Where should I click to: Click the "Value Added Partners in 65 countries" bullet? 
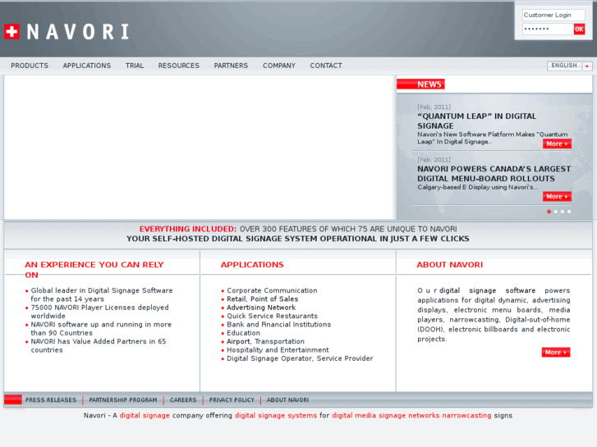pos(99,346)
